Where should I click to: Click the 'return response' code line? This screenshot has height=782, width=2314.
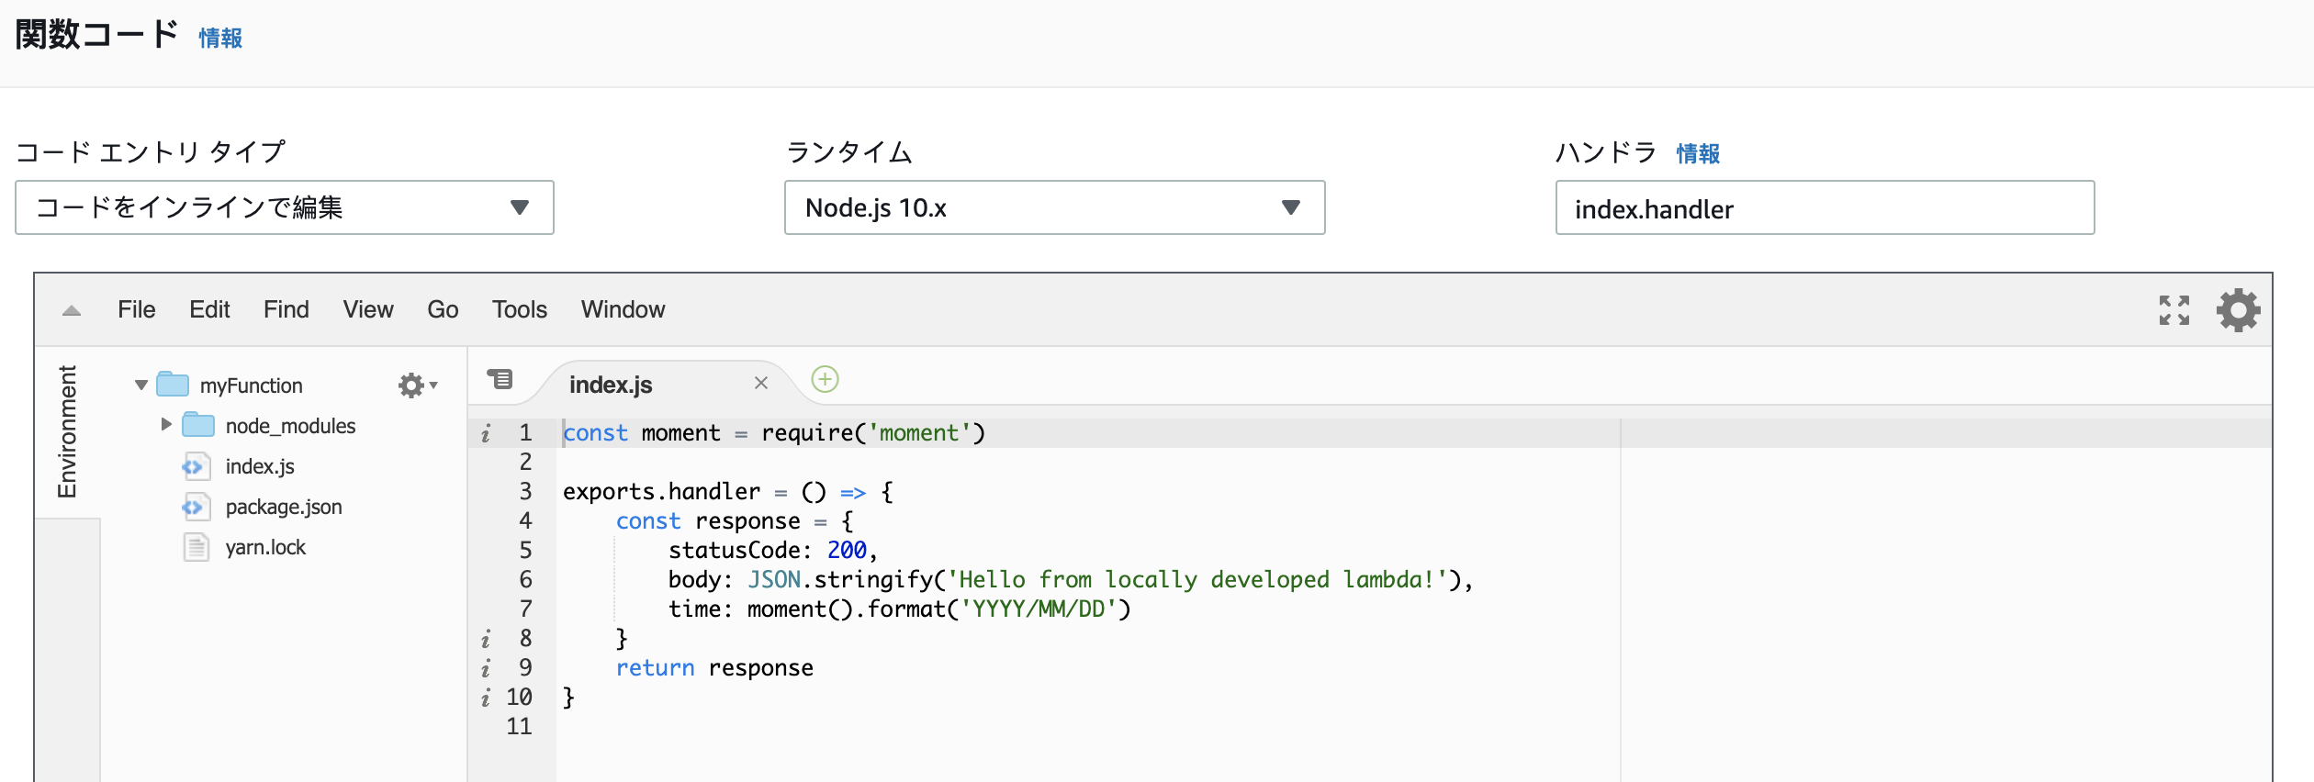pos(714,668)
